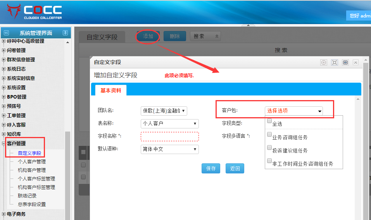The image size is (371, 220).
Task: Tick the 业务咨询组任务 checkbox
Action: tap(269, 134)
